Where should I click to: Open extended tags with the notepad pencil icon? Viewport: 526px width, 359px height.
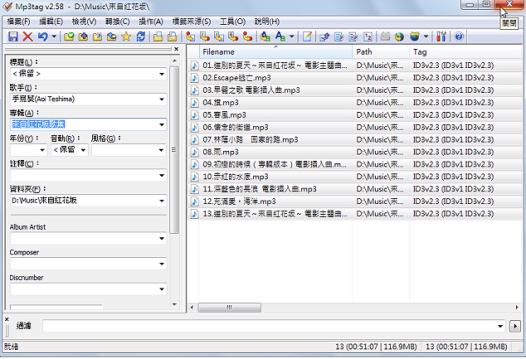point(307,37)
